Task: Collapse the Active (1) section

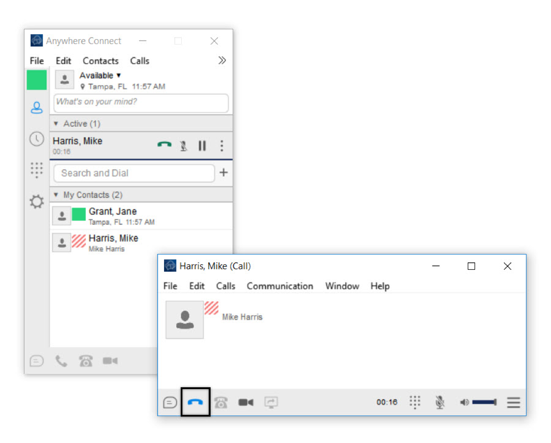Action: click(x=56, y=124)
